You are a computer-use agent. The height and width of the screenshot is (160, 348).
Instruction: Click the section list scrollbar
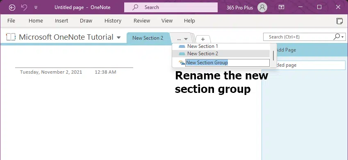click(x=273, y=55)
